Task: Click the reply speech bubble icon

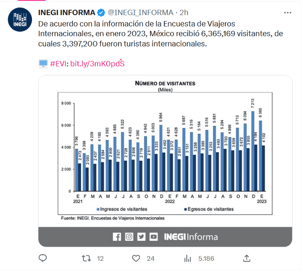Action: coord(42,258)
